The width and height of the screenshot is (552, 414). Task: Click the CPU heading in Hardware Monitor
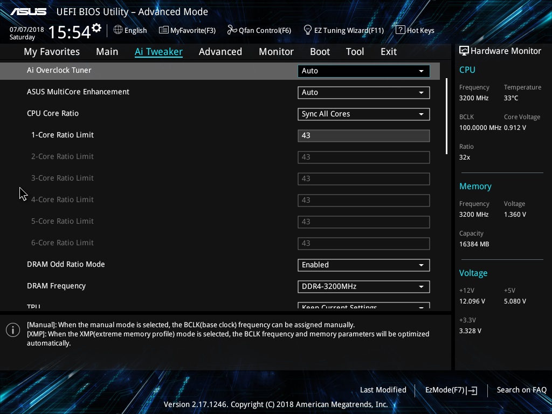tap(467, 70)
